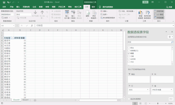Open the 姓名 field dropdown in Rows area
175x105 pixels.
148,90
